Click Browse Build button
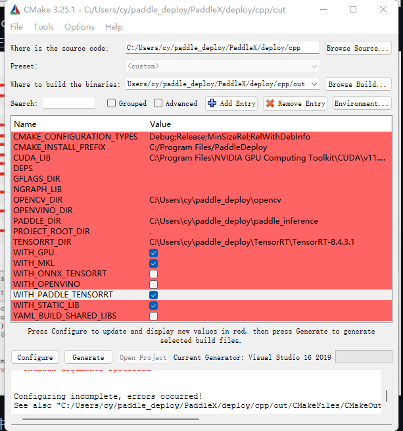Viewport: 403px width, 431px height. coord(358,84)
